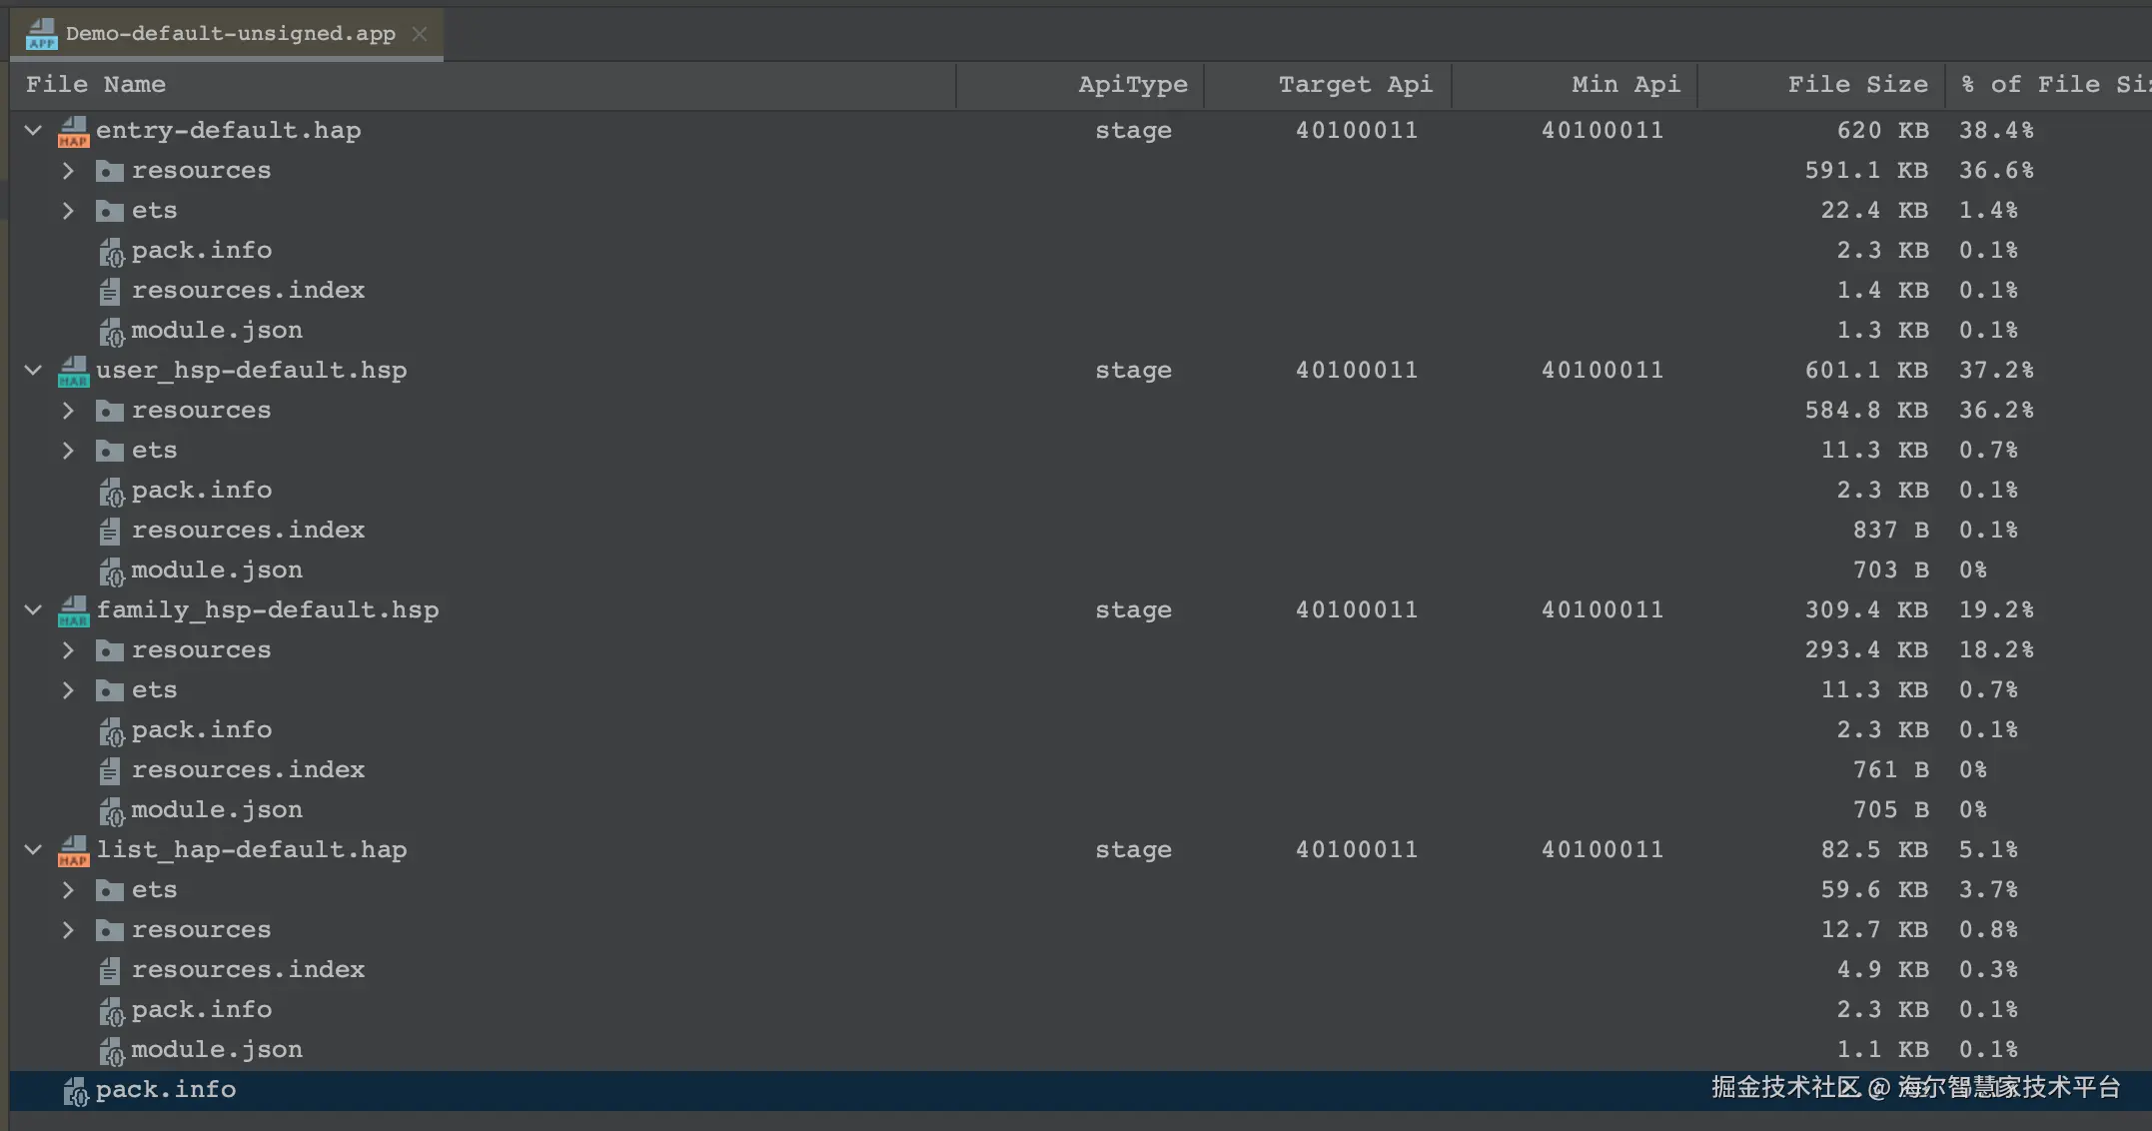Switch to the Demo-default-unsigned.app tab
This screenshot has height=1131, width=2152.
[230, 34]
